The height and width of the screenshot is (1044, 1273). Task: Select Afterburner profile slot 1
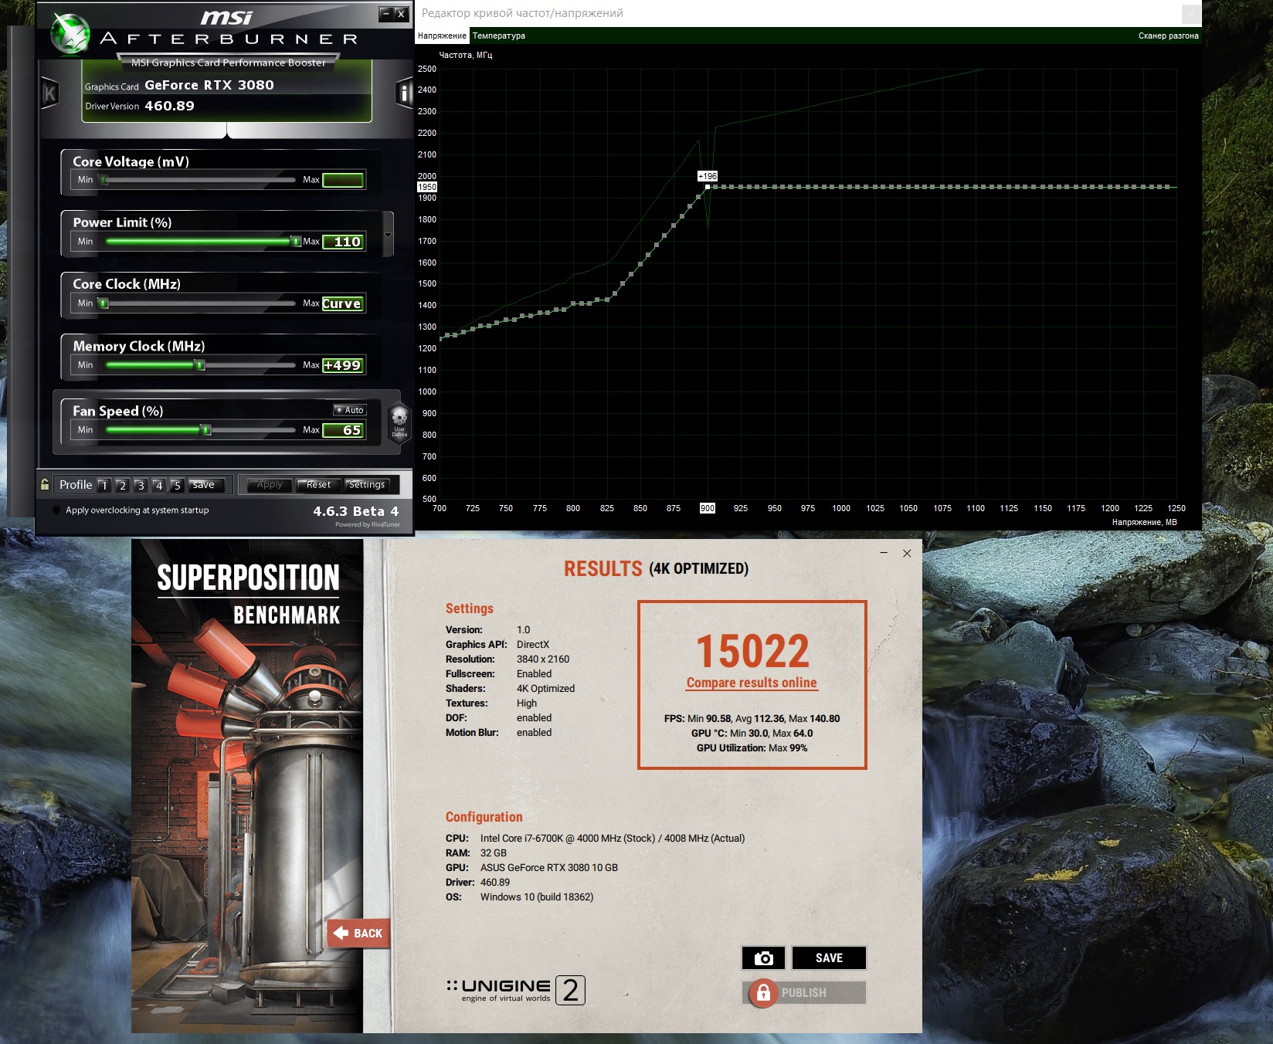click(x=104, y=485)
